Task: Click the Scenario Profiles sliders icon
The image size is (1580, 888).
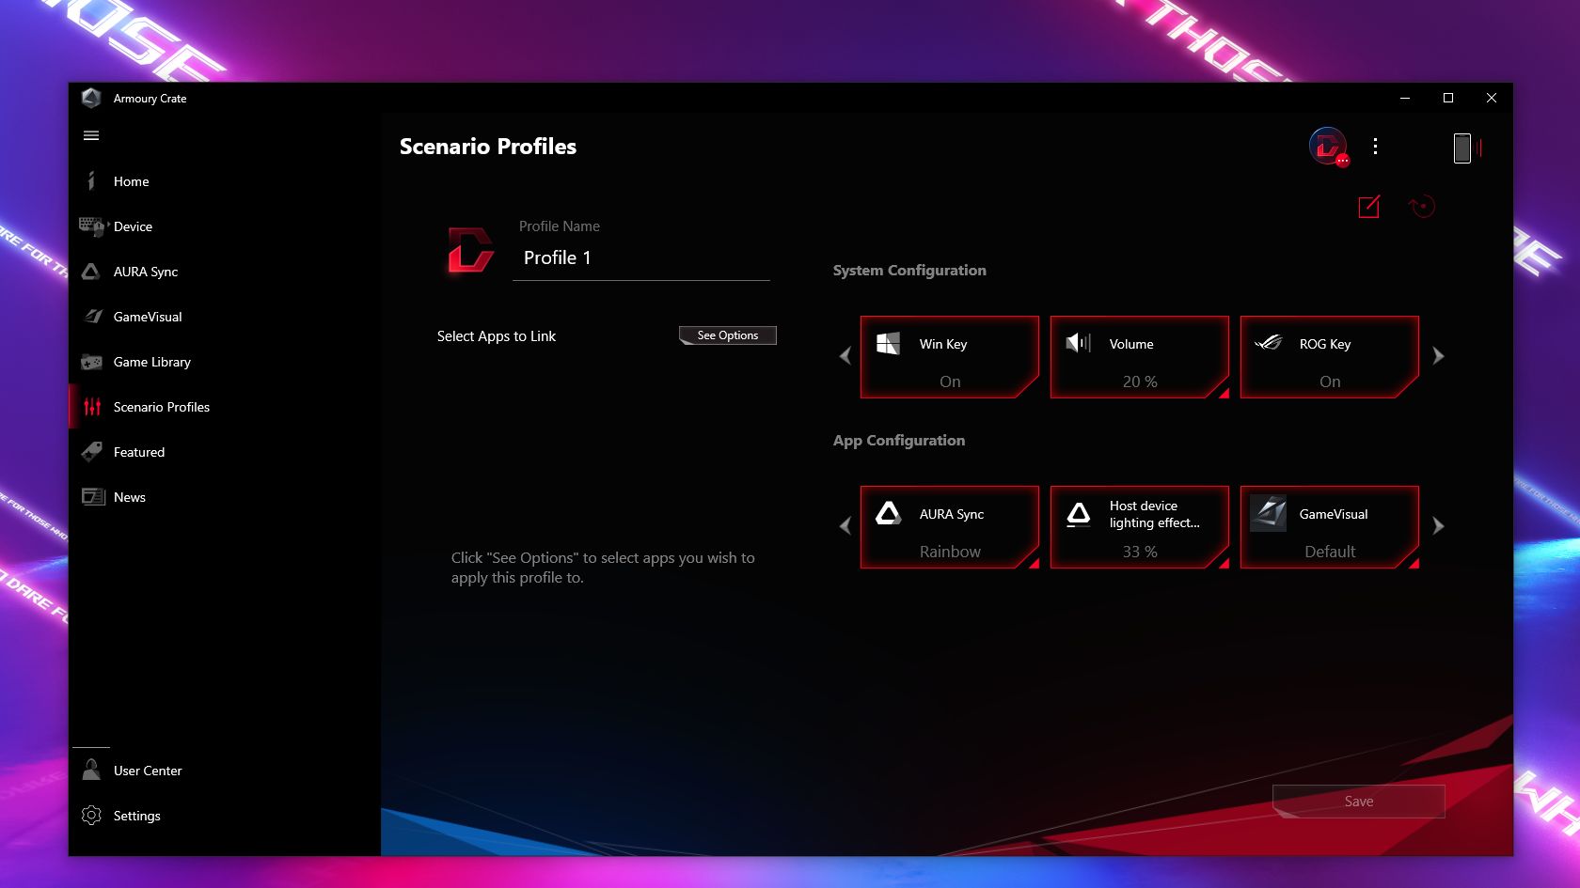Action: click(92, 407)
